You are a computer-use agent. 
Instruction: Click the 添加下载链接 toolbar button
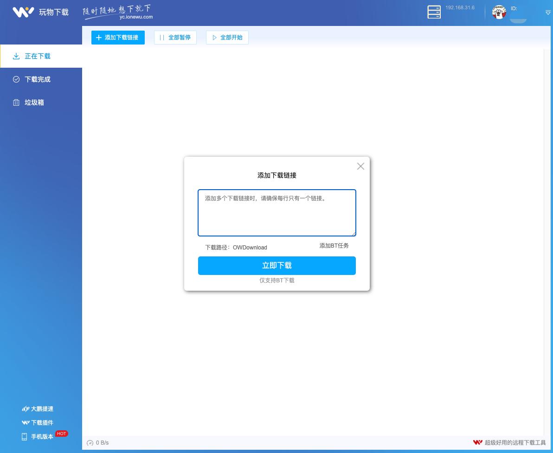(118, 38)
